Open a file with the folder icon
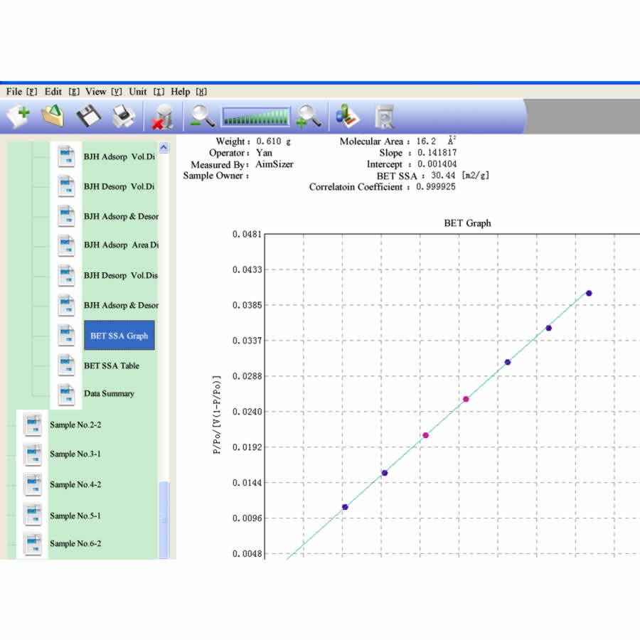This screenshot has height=640, width=640. [x=53, y=116]
